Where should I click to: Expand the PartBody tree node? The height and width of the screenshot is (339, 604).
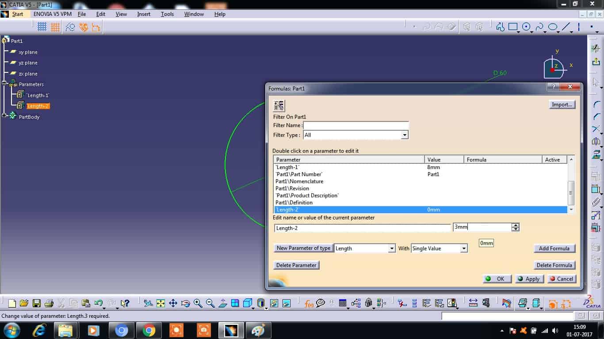coord(4,116)
